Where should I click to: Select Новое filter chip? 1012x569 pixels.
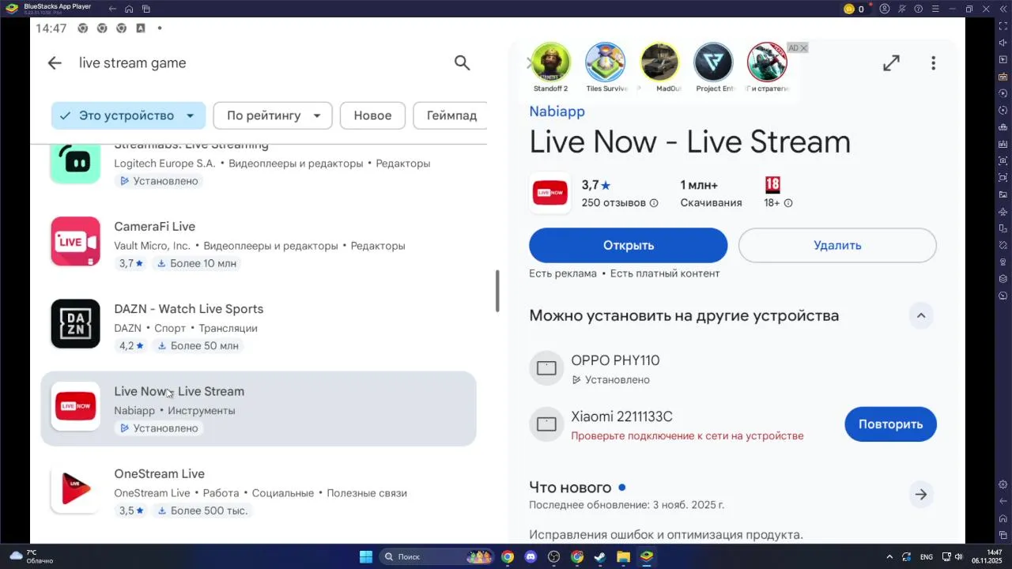[x=372, y=115]
